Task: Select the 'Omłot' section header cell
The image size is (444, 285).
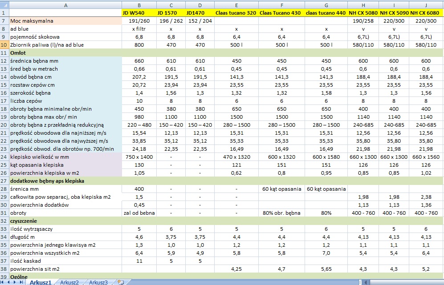Action: click(66, 53)
